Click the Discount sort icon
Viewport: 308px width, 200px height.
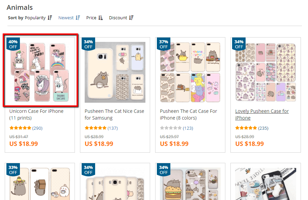[x=131, y=18]
